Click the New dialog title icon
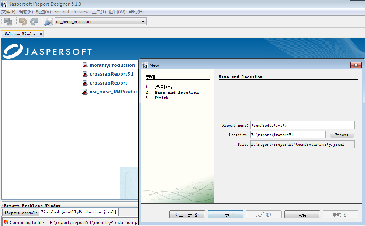Image resolution: width=365 pixels, height=226 pixels. click(145, 65)
